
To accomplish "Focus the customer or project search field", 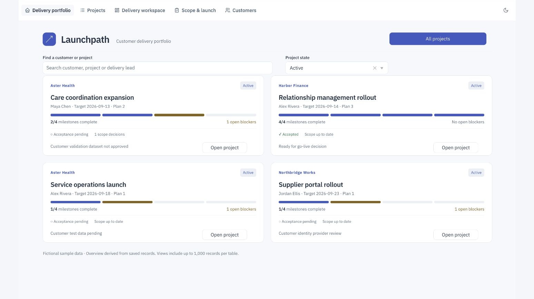I will [158, 68].
